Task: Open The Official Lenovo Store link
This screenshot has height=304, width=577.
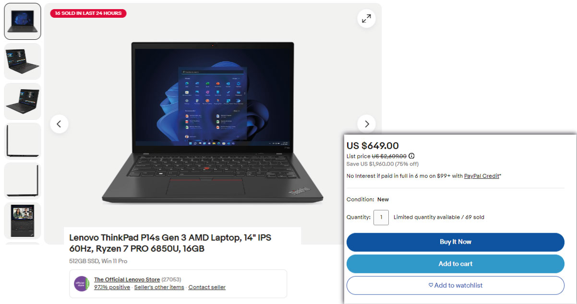Action: tap(127, 280)
